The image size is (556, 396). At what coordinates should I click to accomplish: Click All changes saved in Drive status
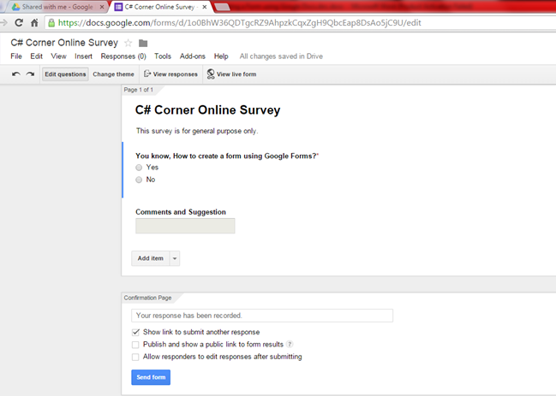[x=281, y=56]
